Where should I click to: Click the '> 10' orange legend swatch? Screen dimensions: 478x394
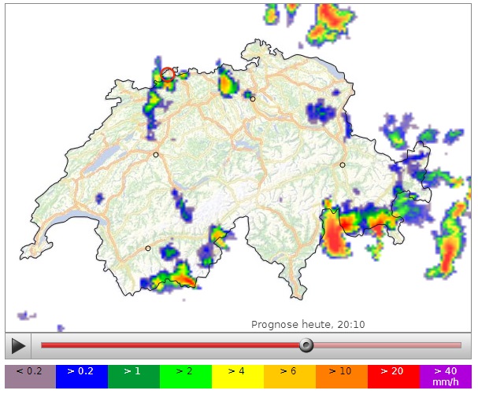click(x=342, y=377)
